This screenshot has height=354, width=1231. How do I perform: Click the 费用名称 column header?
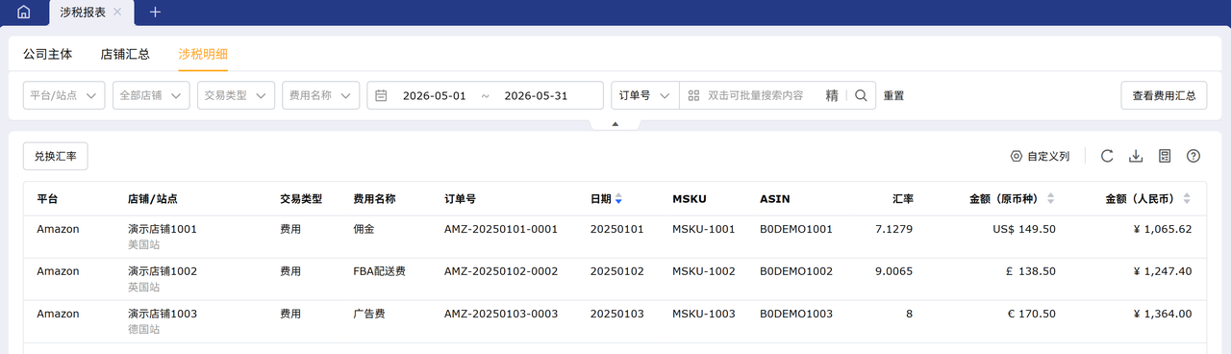point(375,199)
